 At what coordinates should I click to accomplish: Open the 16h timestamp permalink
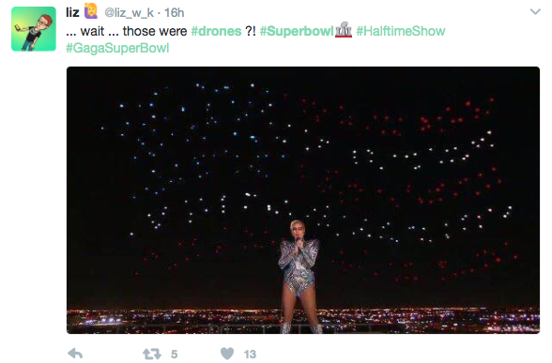[x=175, y=13]
